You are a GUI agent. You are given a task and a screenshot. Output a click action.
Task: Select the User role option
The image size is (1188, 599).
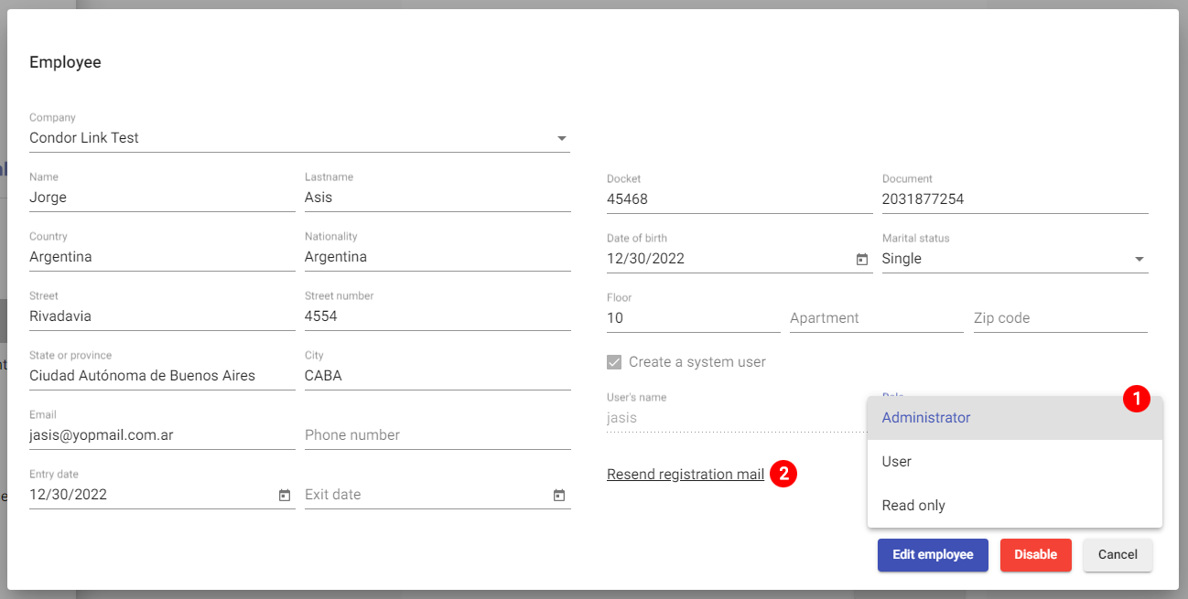pyautogui.click(x=896, y=461)
